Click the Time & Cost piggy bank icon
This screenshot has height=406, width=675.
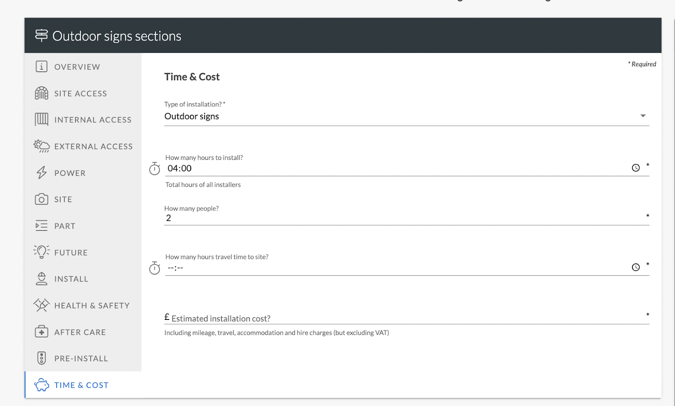41,385
